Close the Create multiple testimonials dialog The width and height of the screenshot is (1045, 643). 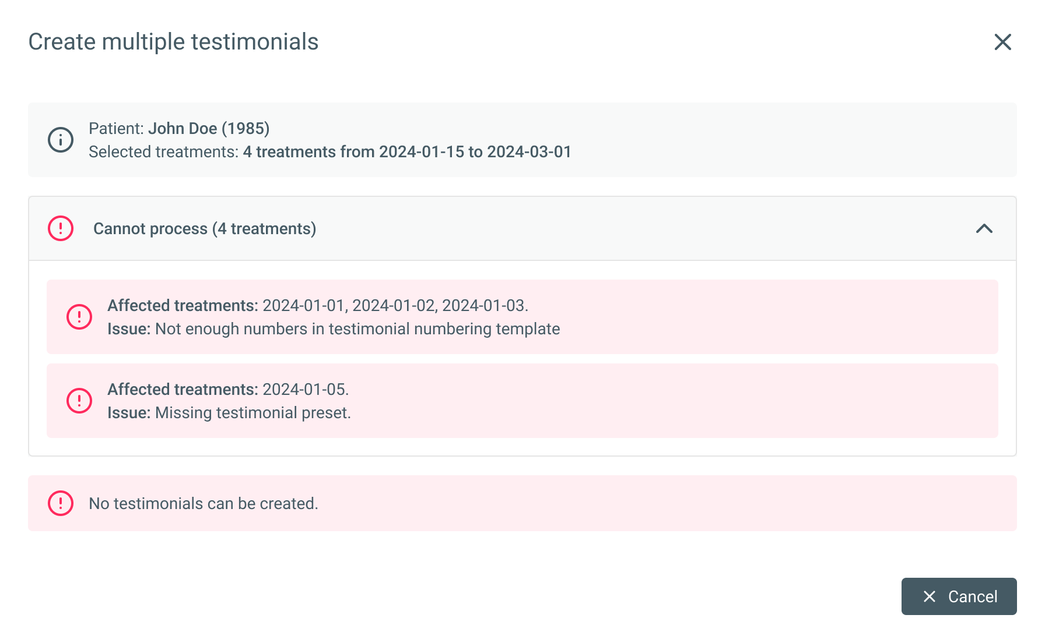click(1002, 42)
